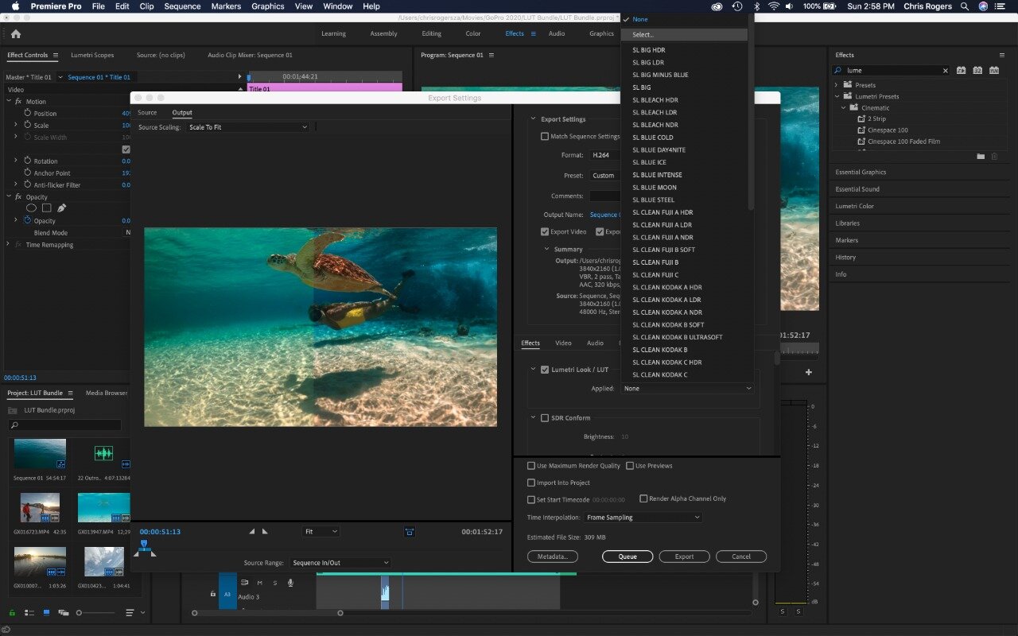This screenshot has width=1018, height=636.
Task: Click the Set In Point marker in export preview
Action: 252,531
